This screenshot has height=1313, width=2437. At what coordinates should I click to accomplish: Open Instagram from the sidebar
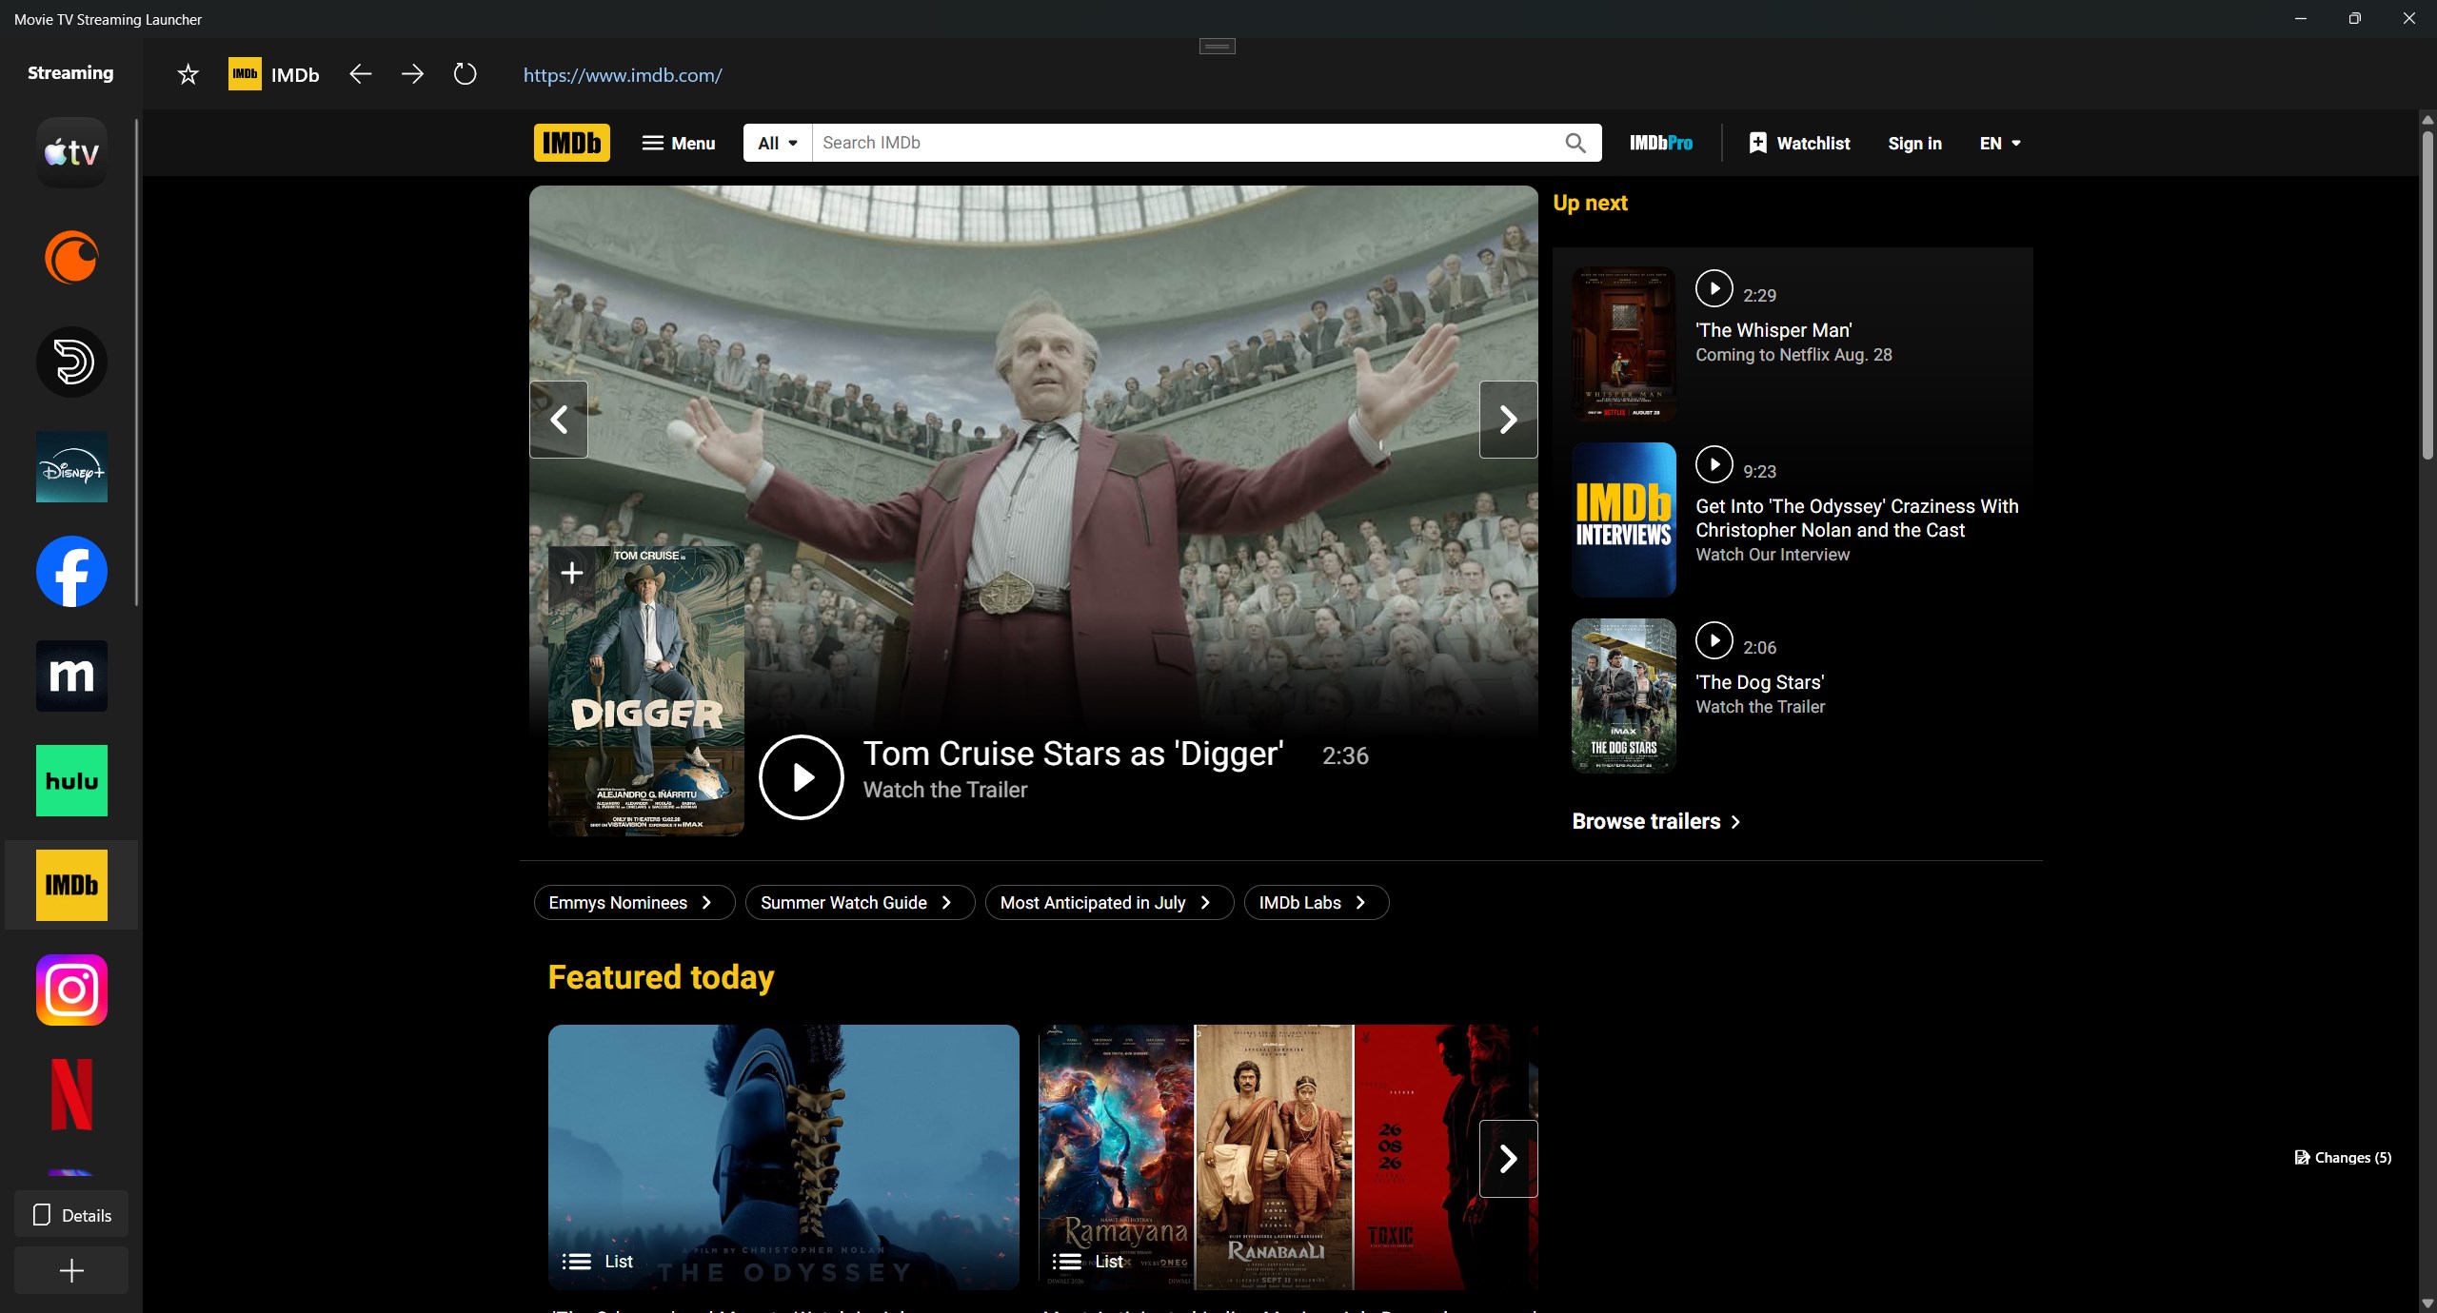[x=71, y=990]
